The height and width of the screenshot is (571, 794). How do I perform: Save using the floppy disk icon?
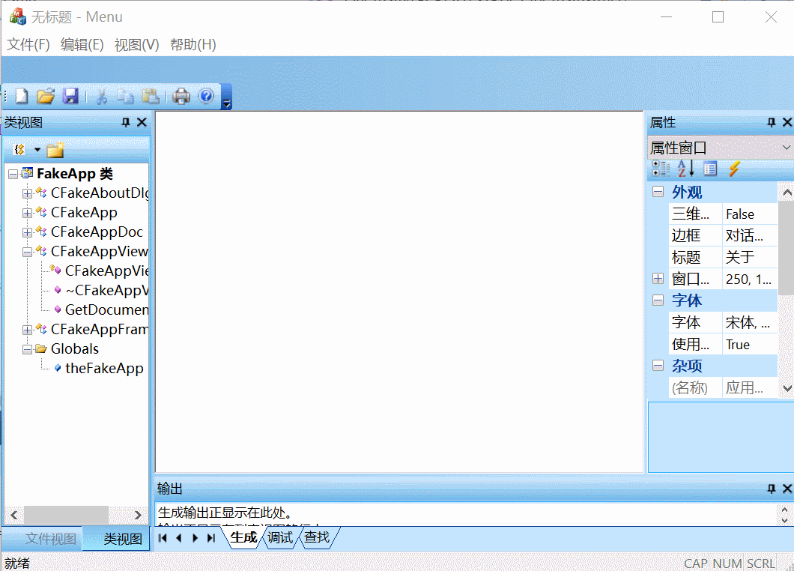70,96
